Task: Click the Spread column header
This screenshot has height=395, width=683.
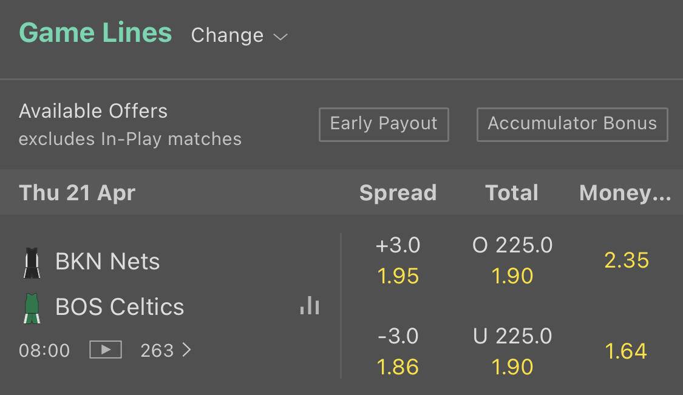Action: (x=398, y=193)
